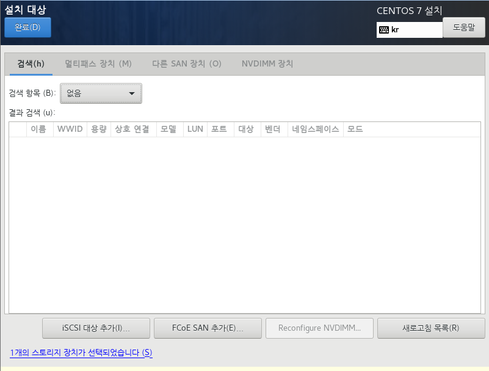Click the Reconfigure NVDIMM... button

coord(319,328)
